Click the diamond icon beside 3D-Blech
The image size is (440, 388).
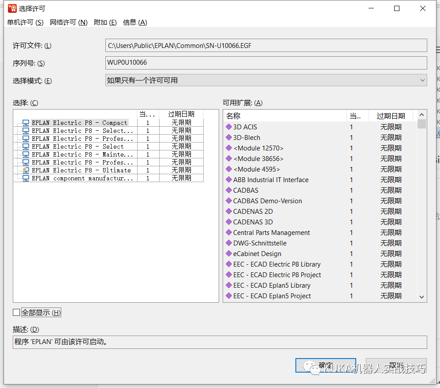click(229, 137)
